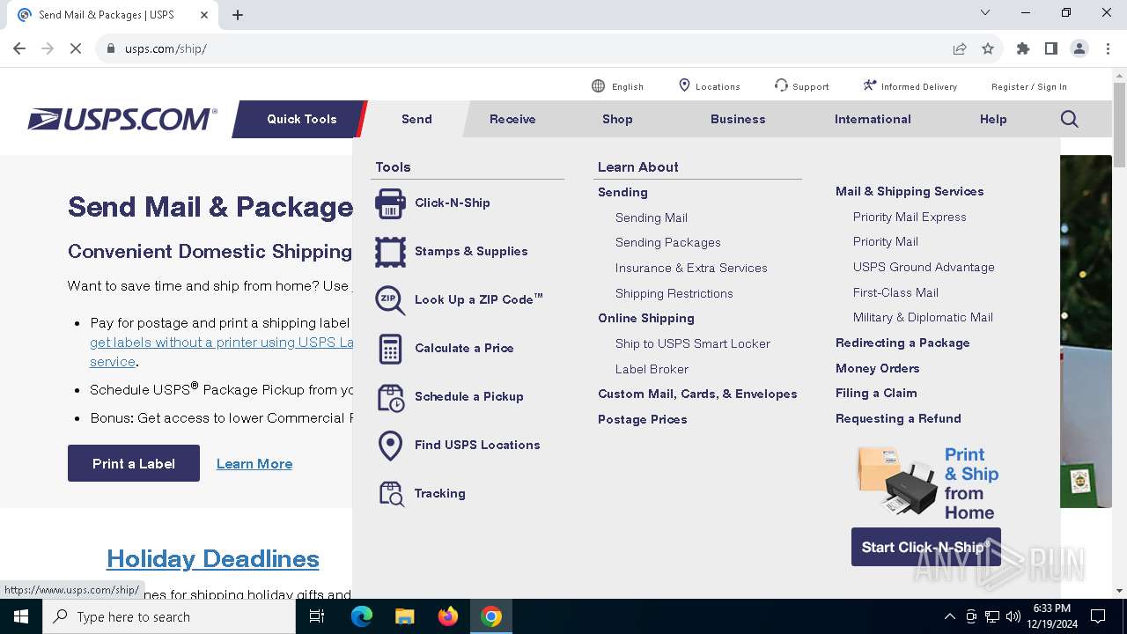Image resolution: width=1127 pixels, height=634 pixels.
Task: Open the Priority Mail Express link
Action: click(x=910, y=217)
